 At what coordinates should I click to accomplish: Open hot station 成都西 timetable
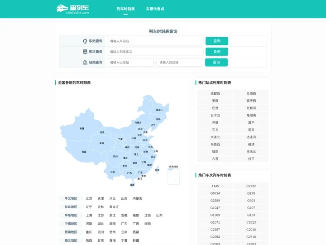[215, 93]
